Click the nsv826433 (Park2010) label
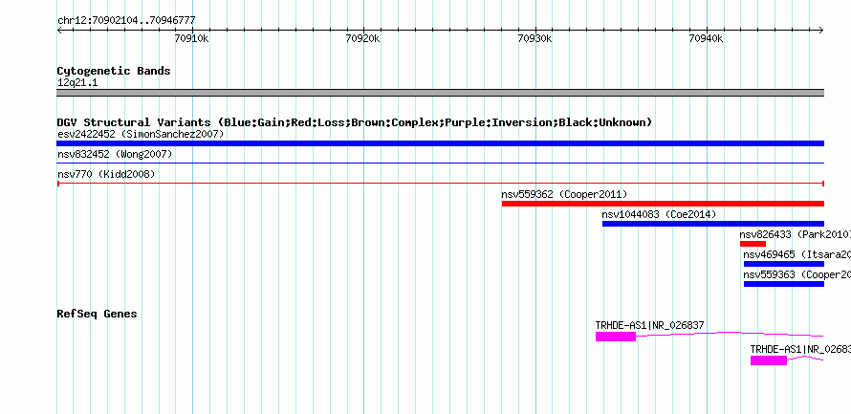The width and height of the screenshot is (851, 414). pos(796,235)
